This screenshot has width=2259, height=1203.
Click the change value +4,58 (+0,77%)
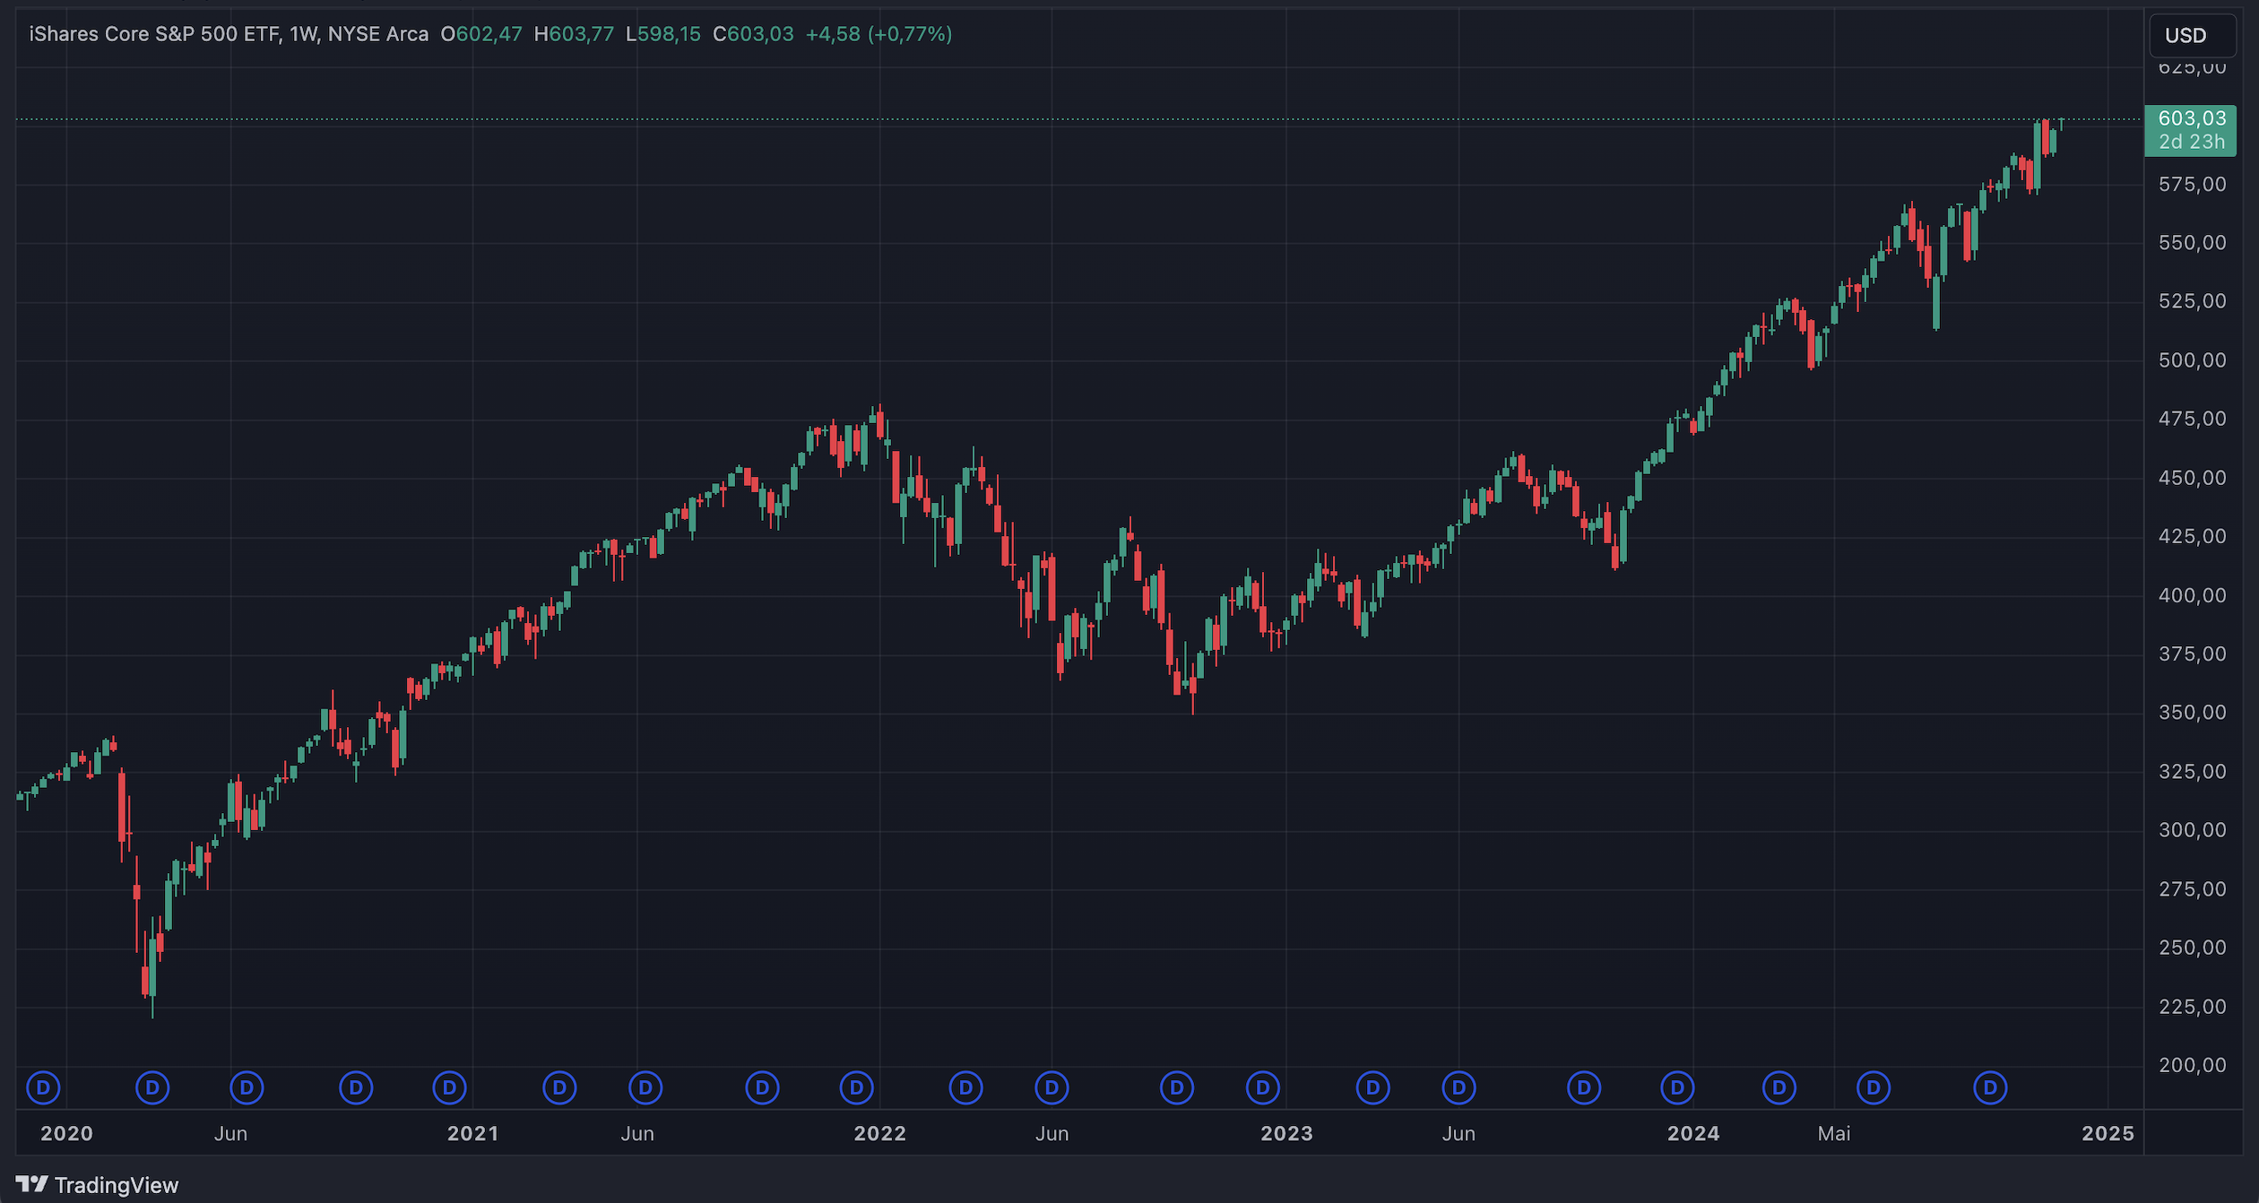coord(878,34)
